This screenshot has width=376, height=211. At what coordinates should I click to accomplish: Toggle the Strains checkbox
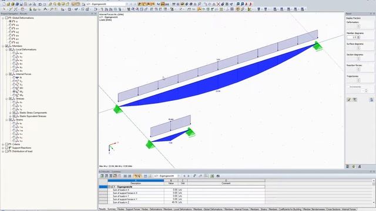point(11,120)
